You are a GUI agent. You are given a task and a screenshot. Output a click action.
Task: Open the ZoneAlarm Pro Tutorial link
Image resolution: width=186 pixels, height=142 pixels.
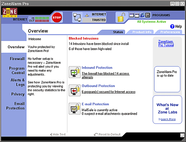point(166,43)
